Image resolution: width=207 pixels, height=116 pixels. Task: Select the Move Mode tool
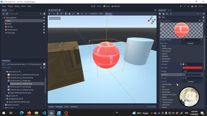click(54, 14)
